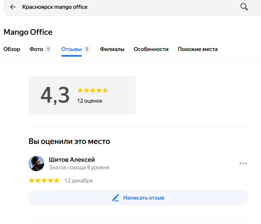This screenshot has height=224, width=261.
Task: Click the pencil icon in Написать отзыв
Action: 115,198
